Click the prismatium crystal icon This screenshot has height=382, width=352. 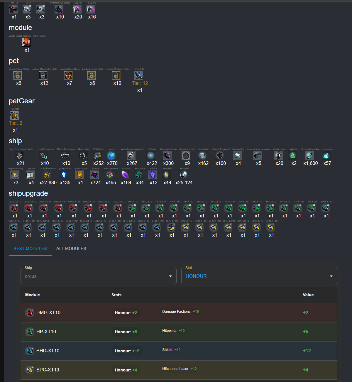click(x=64, y=175)
